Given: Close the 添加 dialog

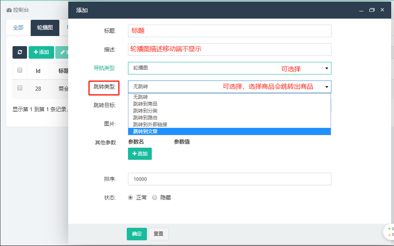Looking at the screenshot, I should pyautogui.click(x=382, y=10).
